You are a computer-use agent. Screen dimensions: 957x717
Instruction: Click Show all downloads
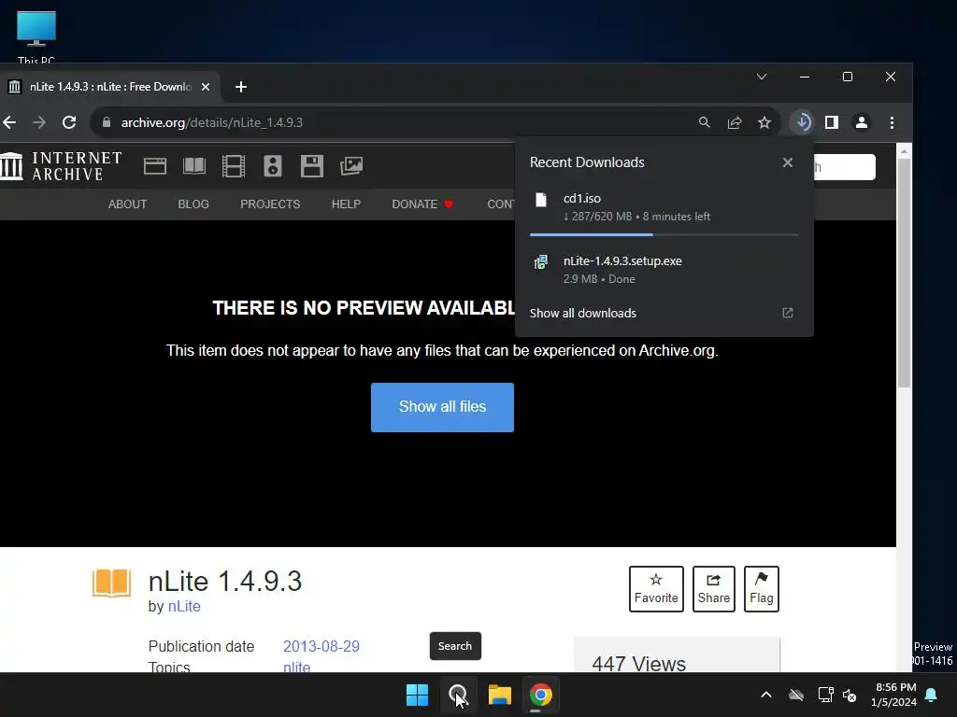click(583, 314)
